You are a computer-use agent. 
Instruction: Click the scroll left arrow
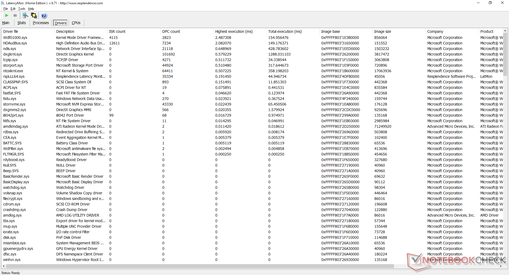tap(3, 266)
